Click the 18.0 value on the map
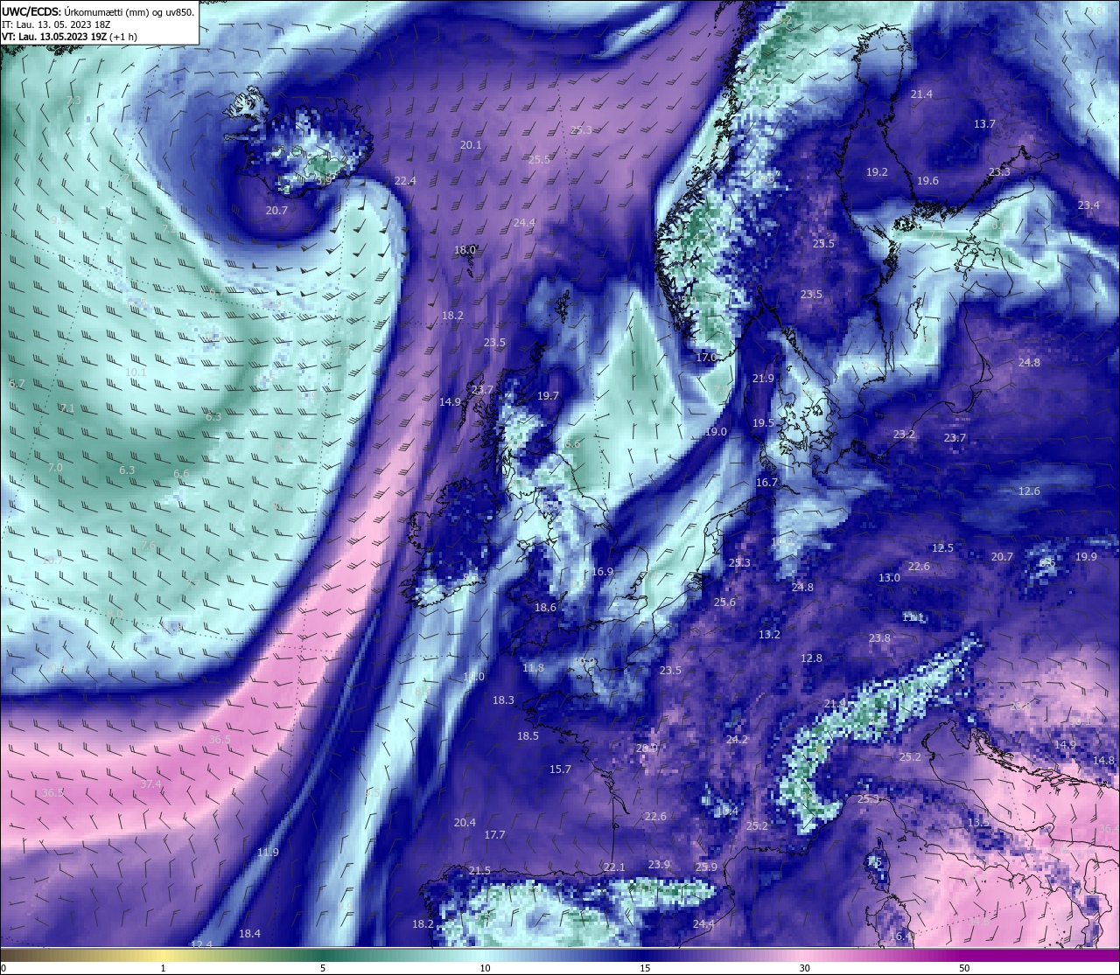This screenshot has height=975, width=1120. [x=465, y=250]
